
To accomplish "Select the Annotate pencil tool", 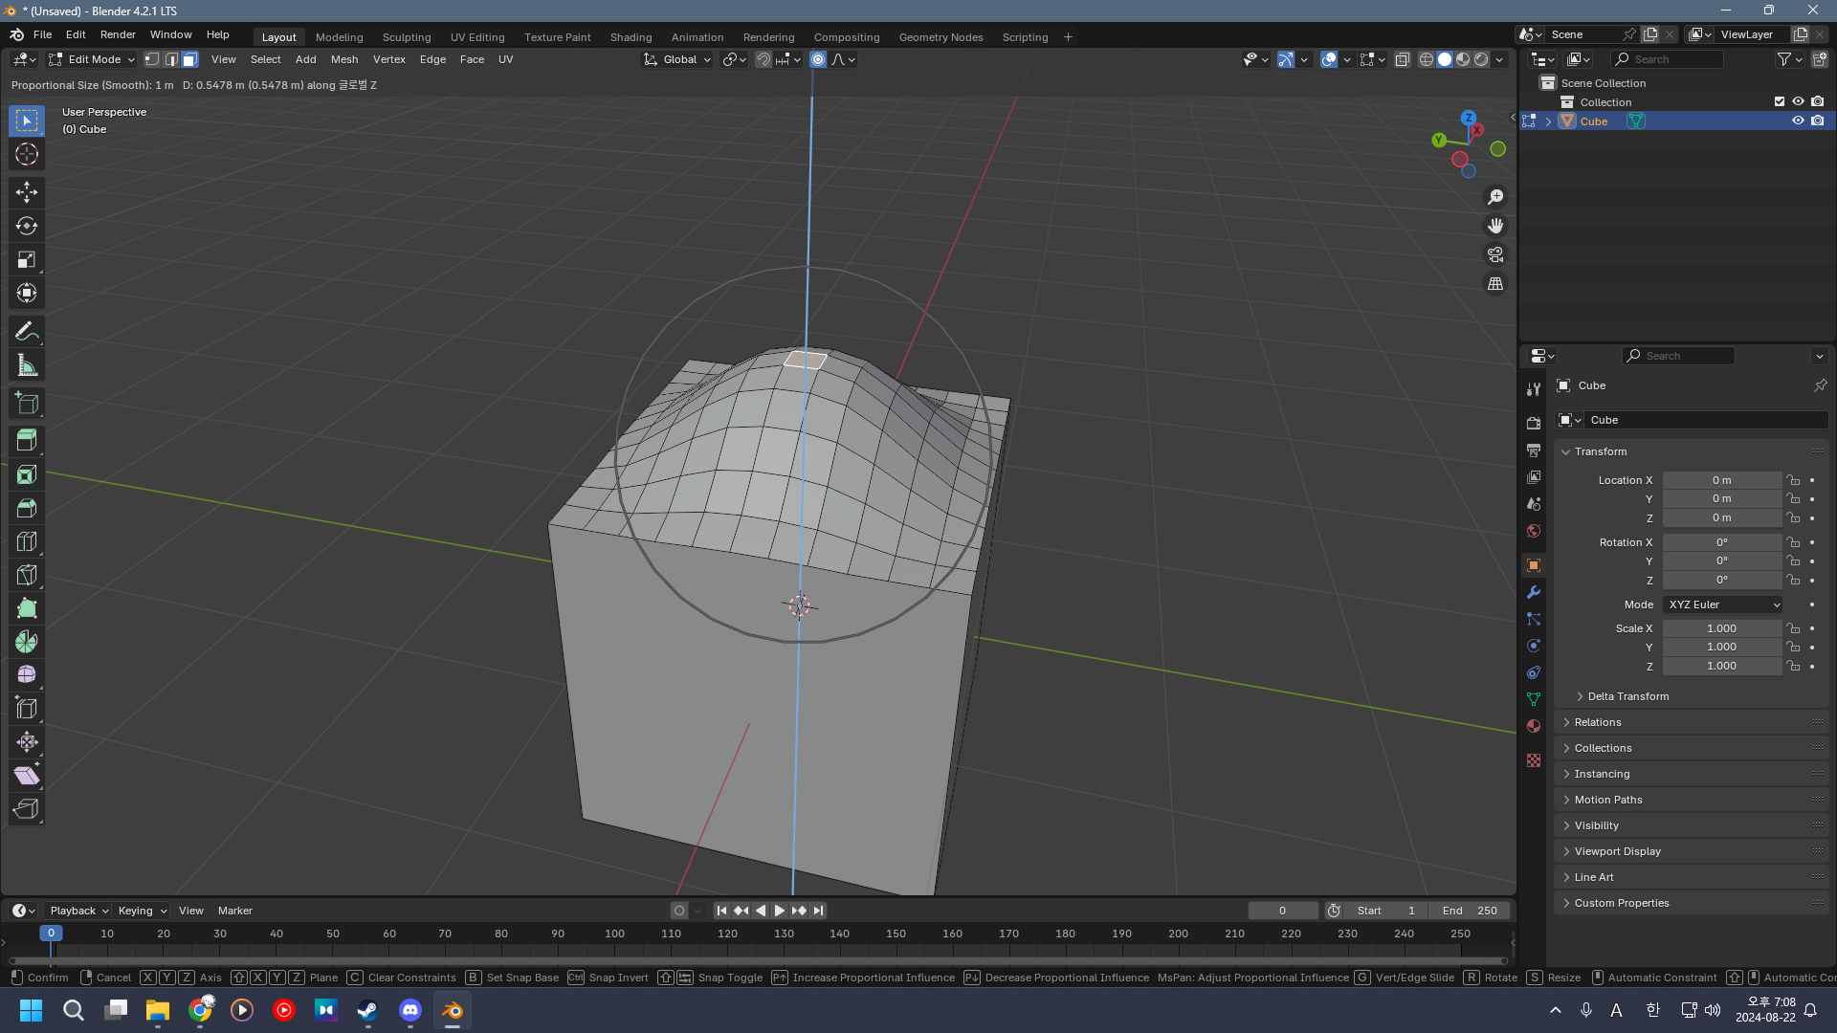I will [27, 332].
